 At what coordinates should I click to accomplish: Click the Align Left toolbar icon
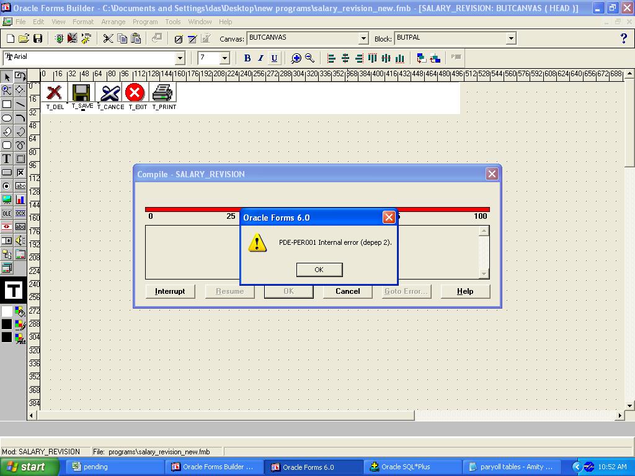click(331, 58)
